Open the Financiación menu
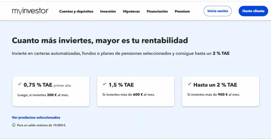The image size is (271, 139). [157, 11]
